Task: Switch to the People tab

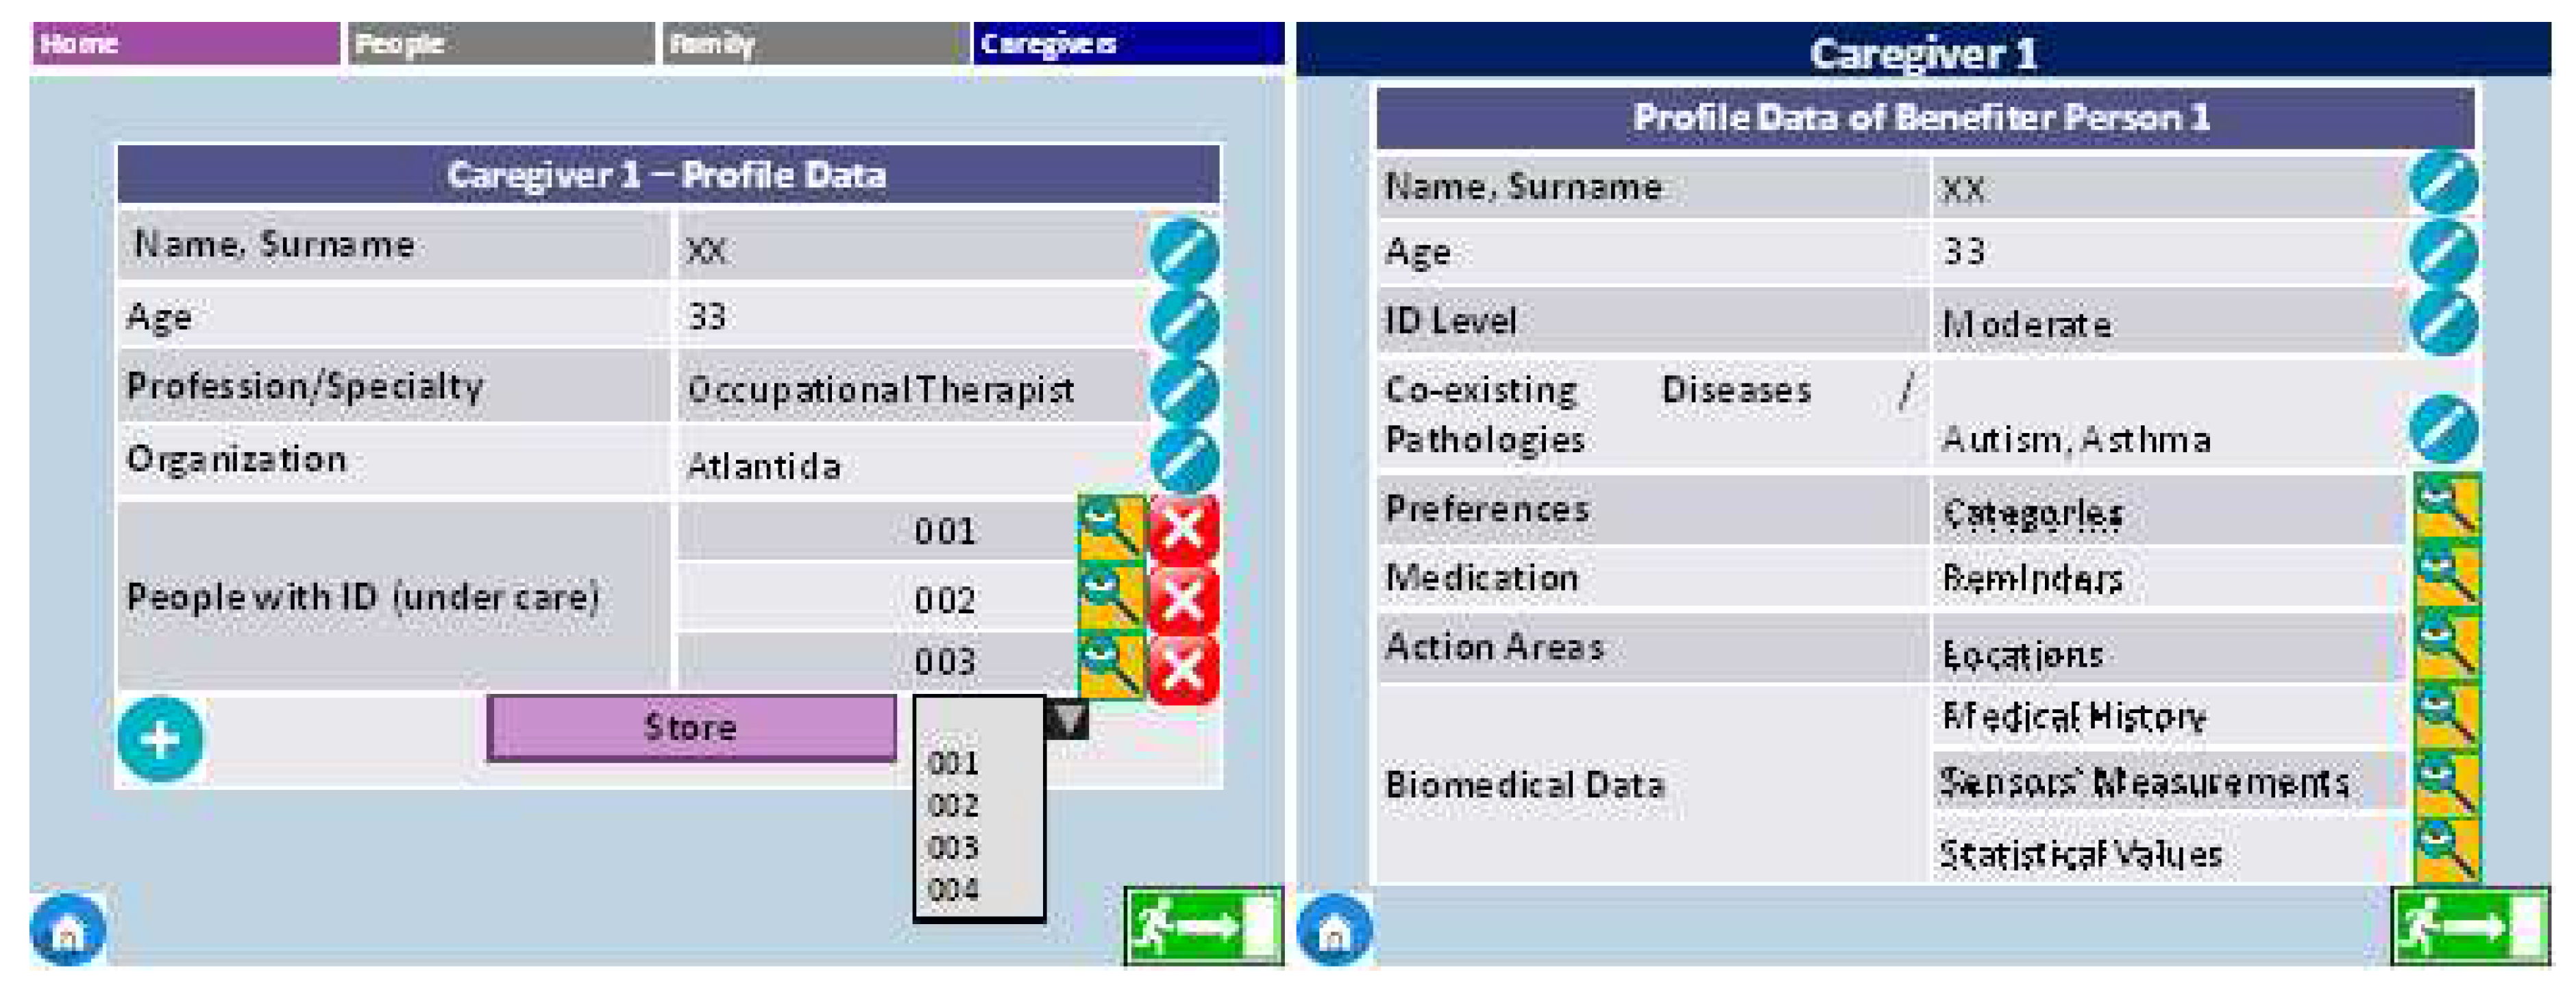Action: pos(500,44)
